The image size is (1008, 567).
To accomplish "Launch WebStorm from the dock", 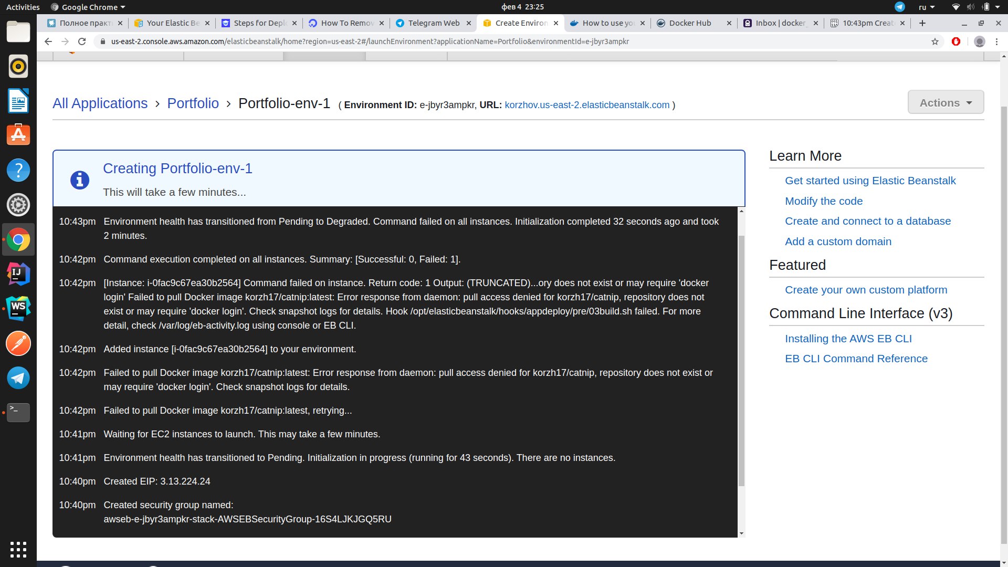I will pyautogui.click(x=18, y=308).
